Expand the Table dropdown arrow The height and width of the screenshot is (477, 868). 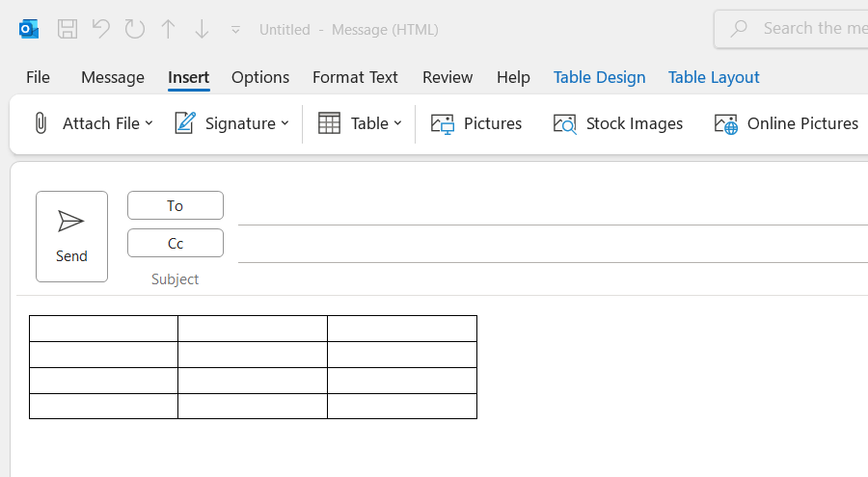tap(398, 122)
